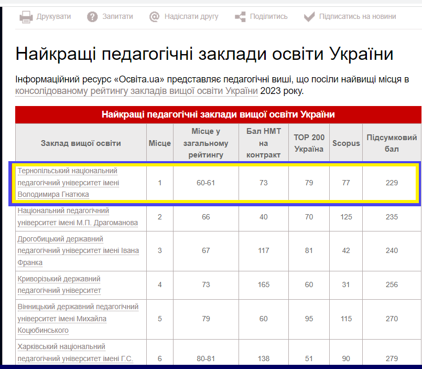Click Scopus value 115 in Вінницький row
This screenshot has width=422, height=369.
coord(346,319)
